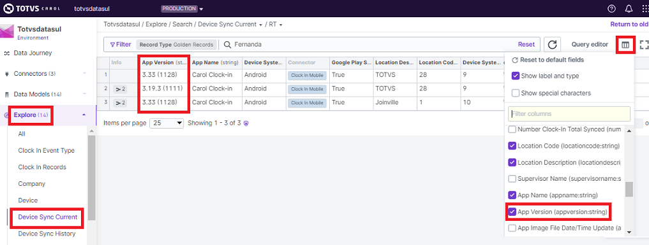Open Items per page dropdown
The width and height of the screenshot is (649, 245).
click(x=167, y=123)
